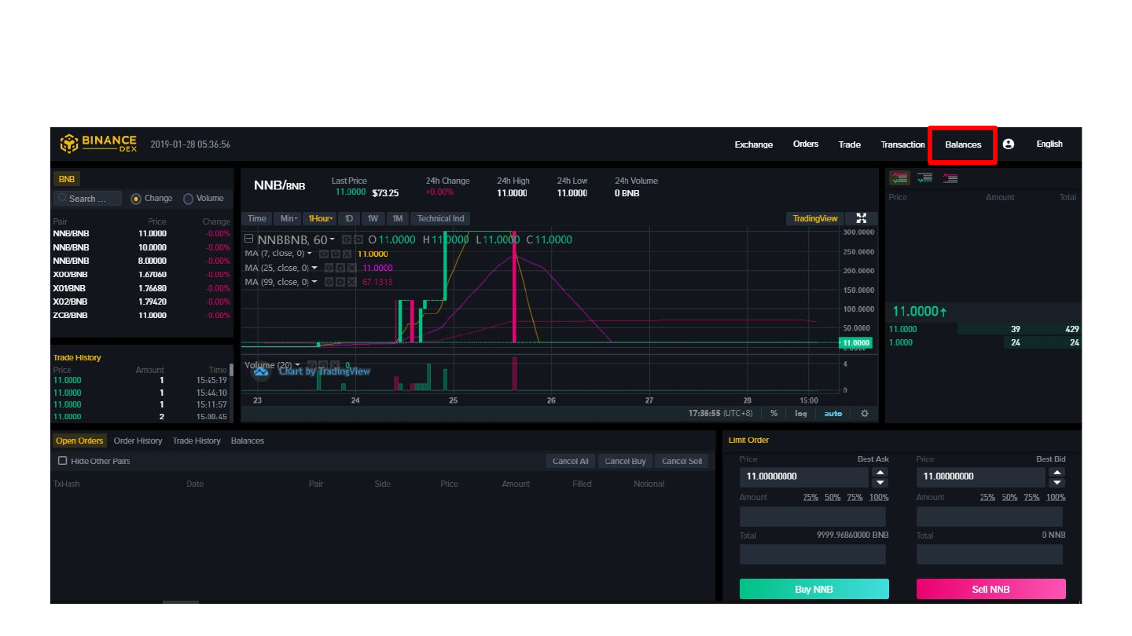Expand the NNBBNB, 60 series dropdown arrow
1132x636 pixels.
332,239
